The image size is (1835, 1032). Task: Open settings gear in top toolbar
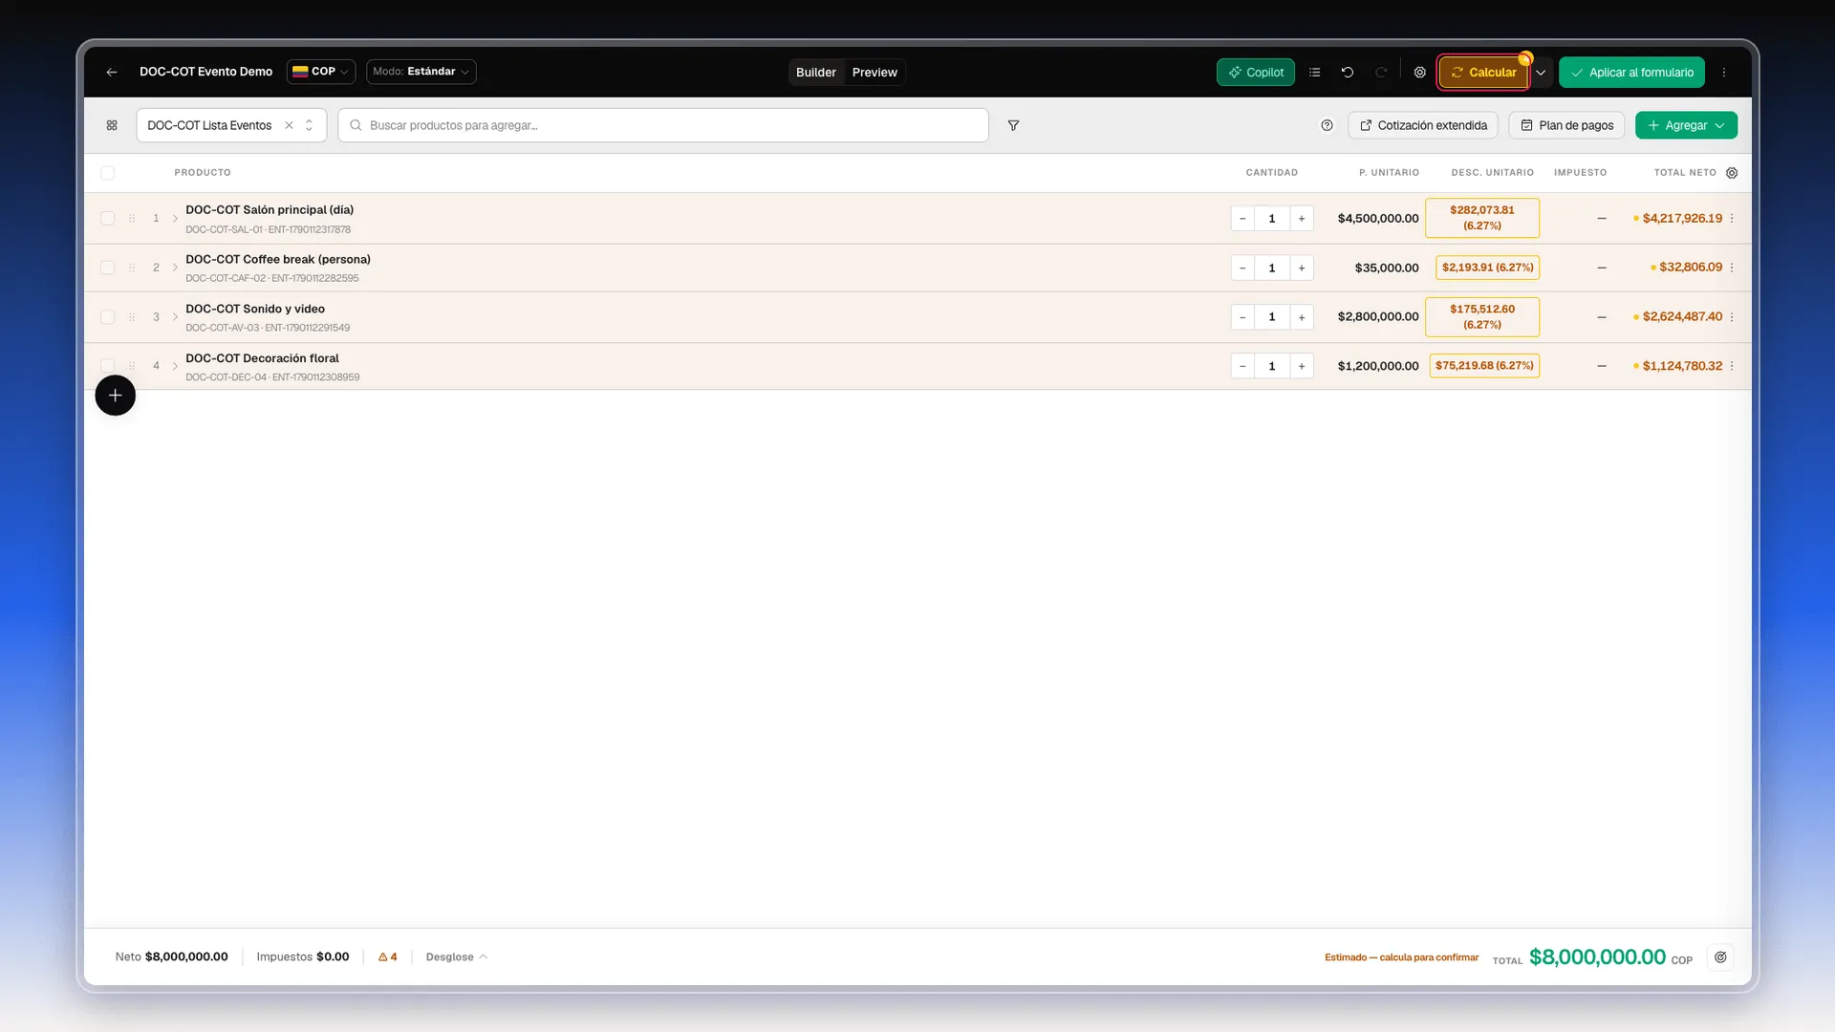[x=1420, y=73]
